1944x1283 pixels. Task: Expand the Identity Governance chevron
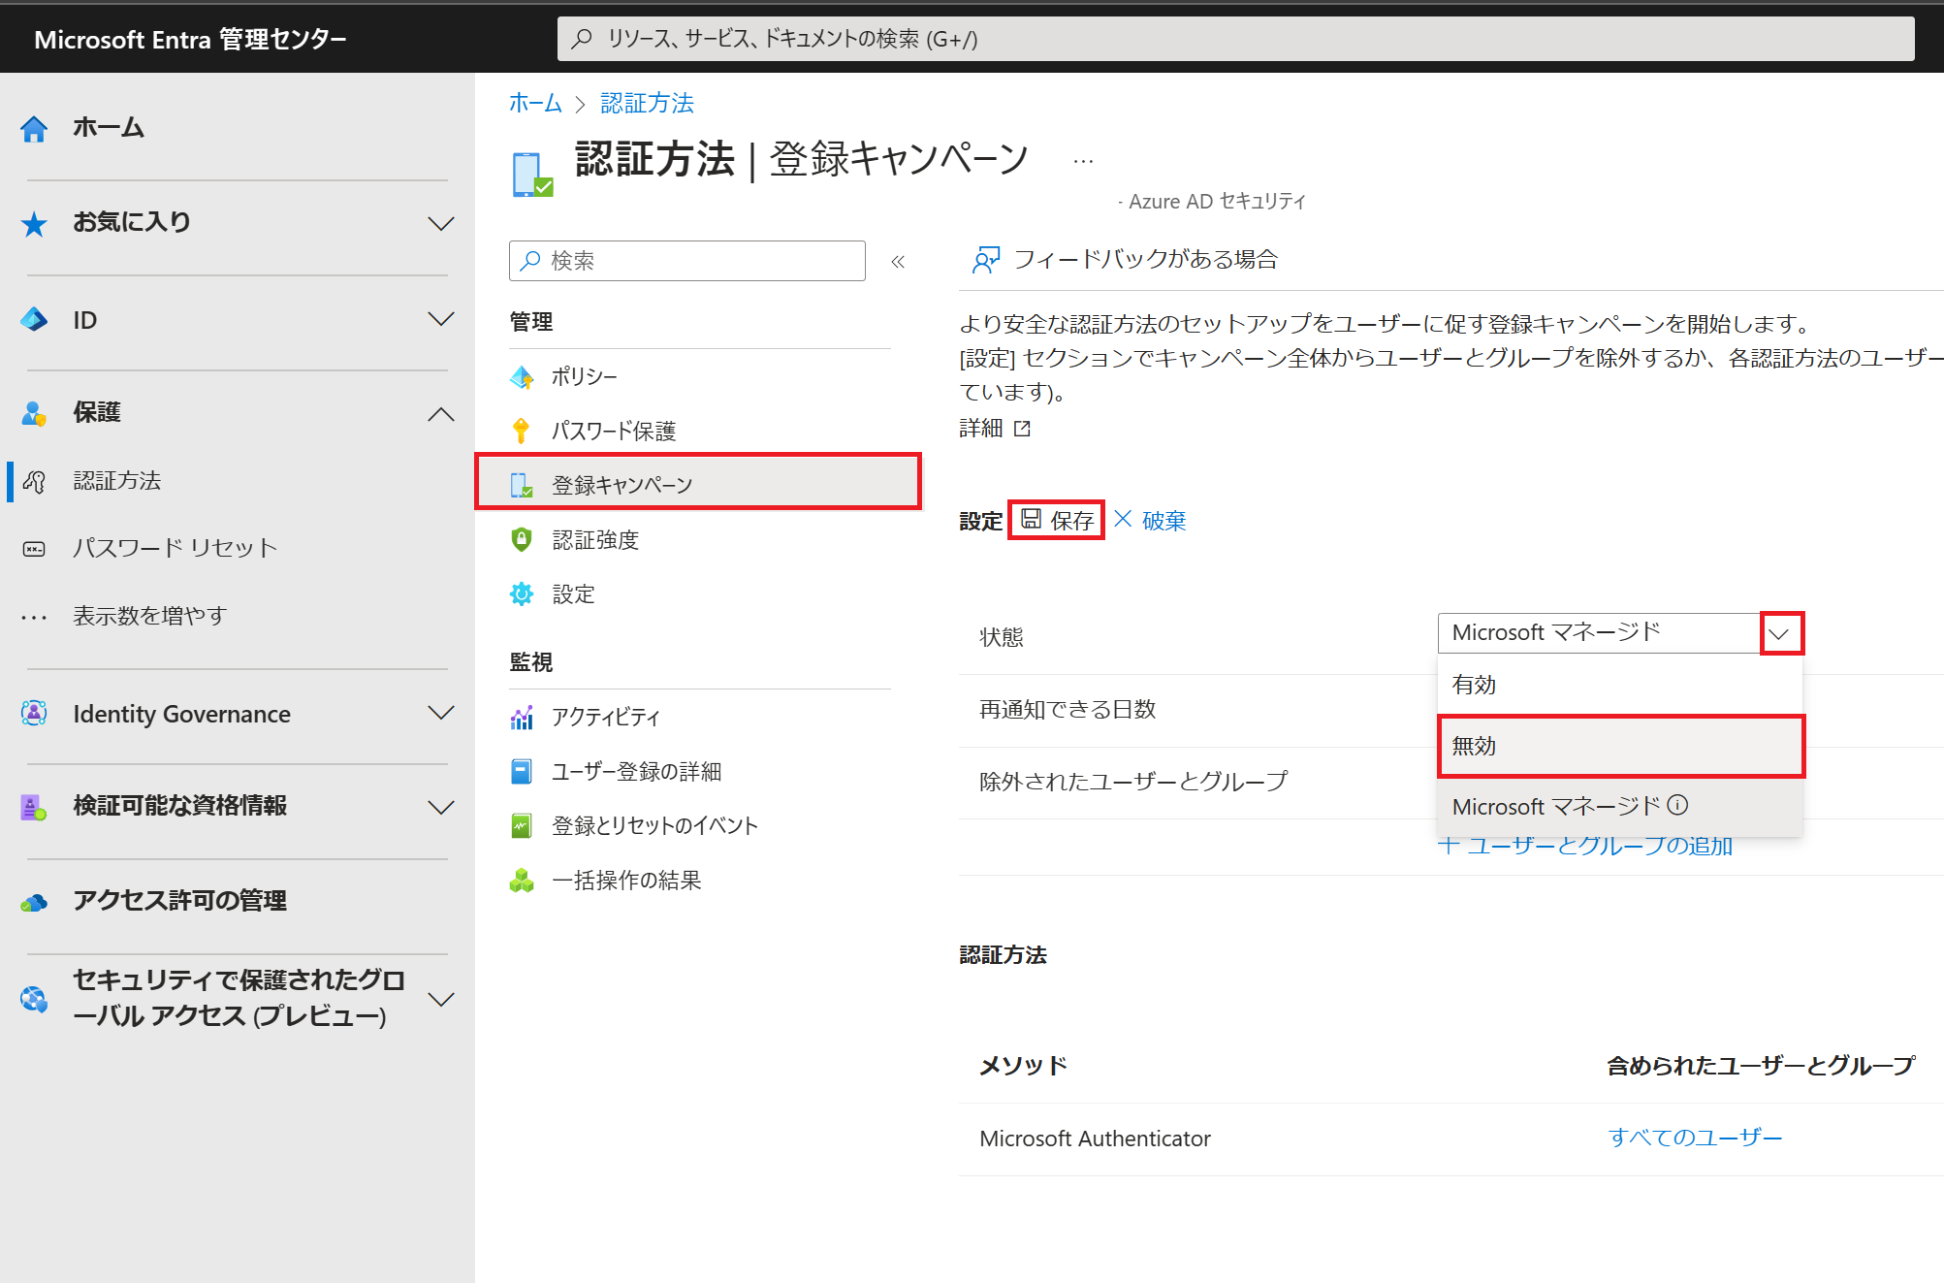(441, 714)
